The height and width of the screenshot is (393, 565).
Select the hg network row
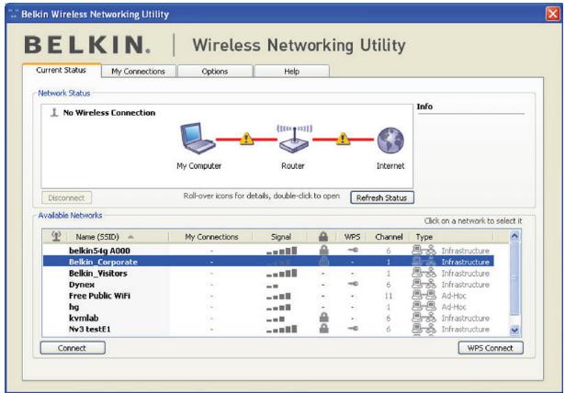tap(268, 307)
